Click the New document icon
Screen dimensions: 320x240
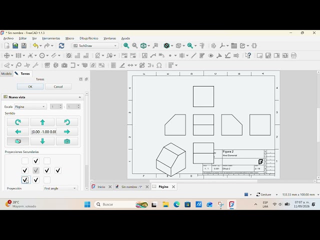tap(7, 45)
